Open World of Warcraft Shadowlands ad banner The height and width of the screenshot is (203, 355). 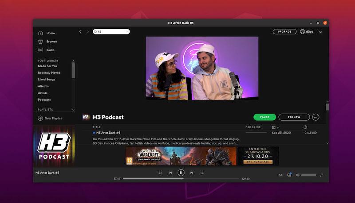202,156
